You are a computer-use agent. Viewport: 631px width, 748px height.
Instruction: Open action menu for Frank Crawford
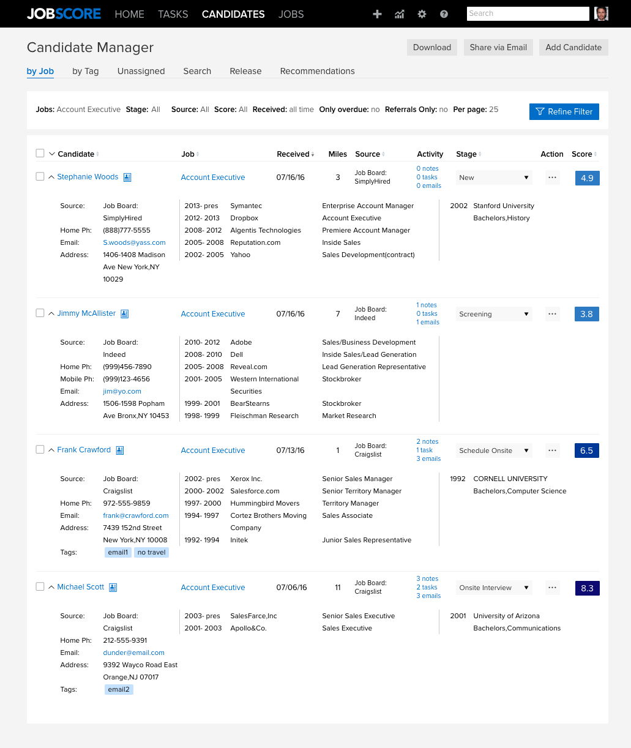[552, 451]
